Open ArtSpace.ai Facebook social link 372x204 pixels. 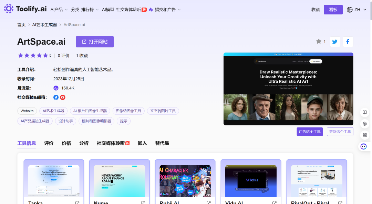pyautogui.click(x=56, y=97)
